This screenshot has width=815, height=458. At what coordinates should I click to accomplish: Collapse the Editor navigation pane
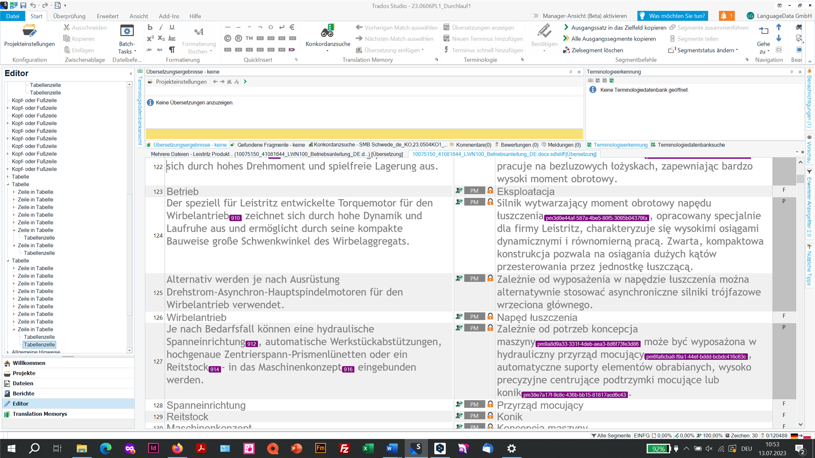[131, 73]
